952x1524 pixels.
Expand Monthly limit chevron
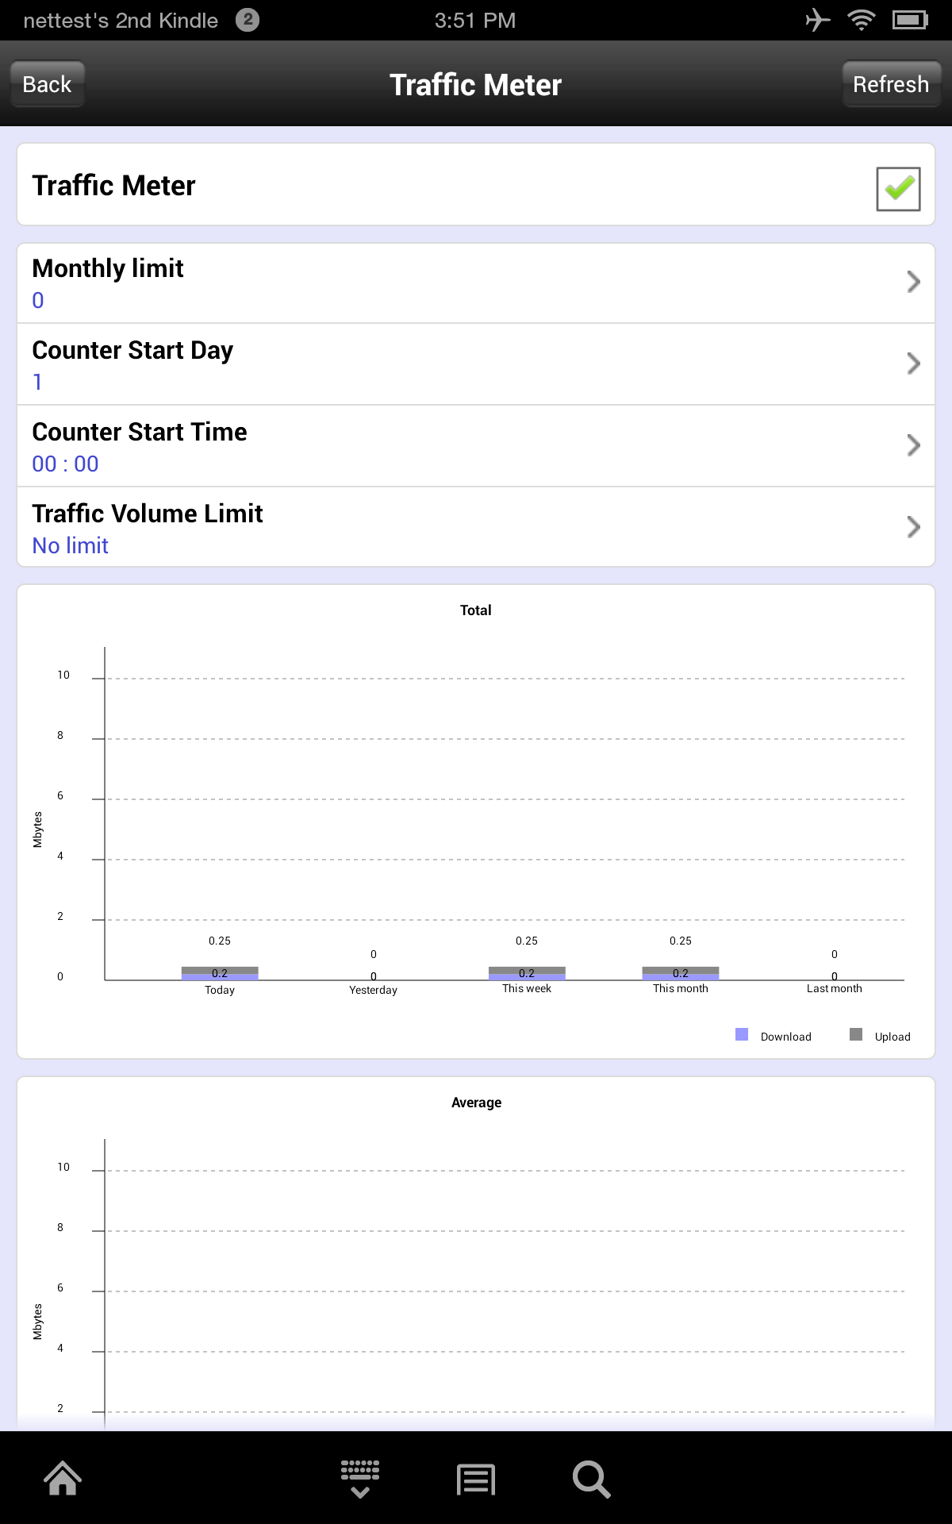(913, 282)
